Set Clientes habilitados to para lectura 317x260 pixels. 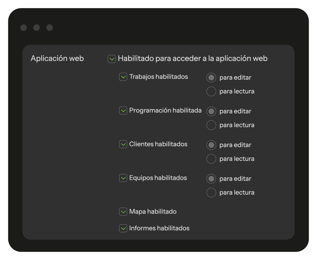pyautogui.click(x=211, y=159)
